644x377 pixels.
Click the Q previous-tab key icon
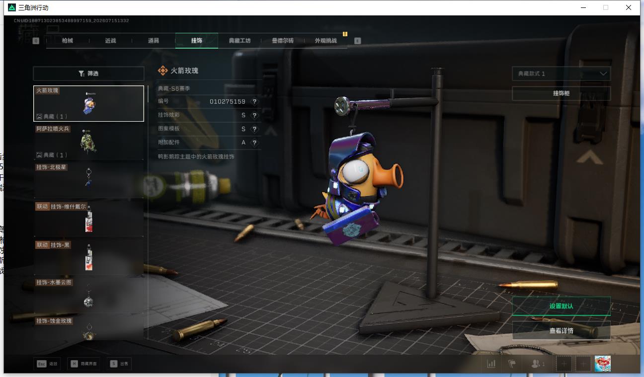[36, 41]
